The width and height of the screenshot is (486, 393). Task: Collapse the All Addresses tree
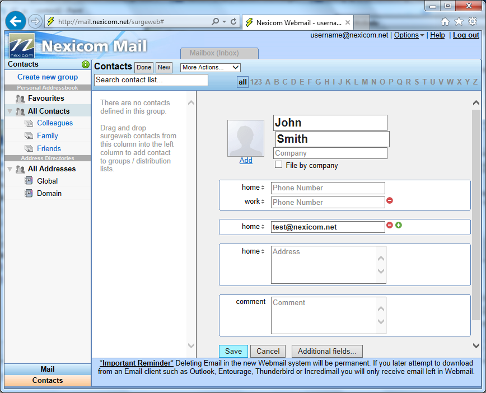(x=10, y=169)
